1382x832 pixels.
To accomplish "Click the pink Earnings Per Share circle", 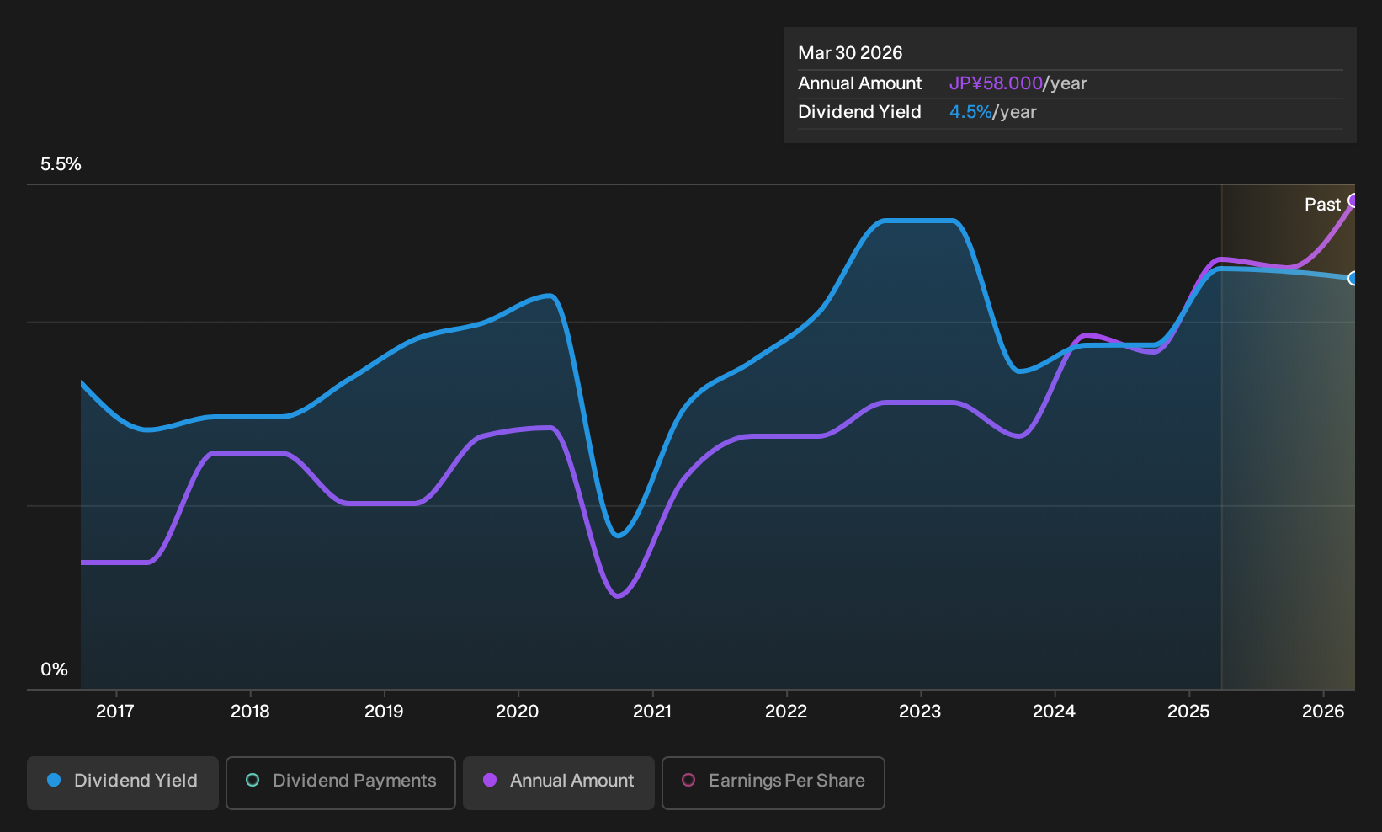I will 688,781.
